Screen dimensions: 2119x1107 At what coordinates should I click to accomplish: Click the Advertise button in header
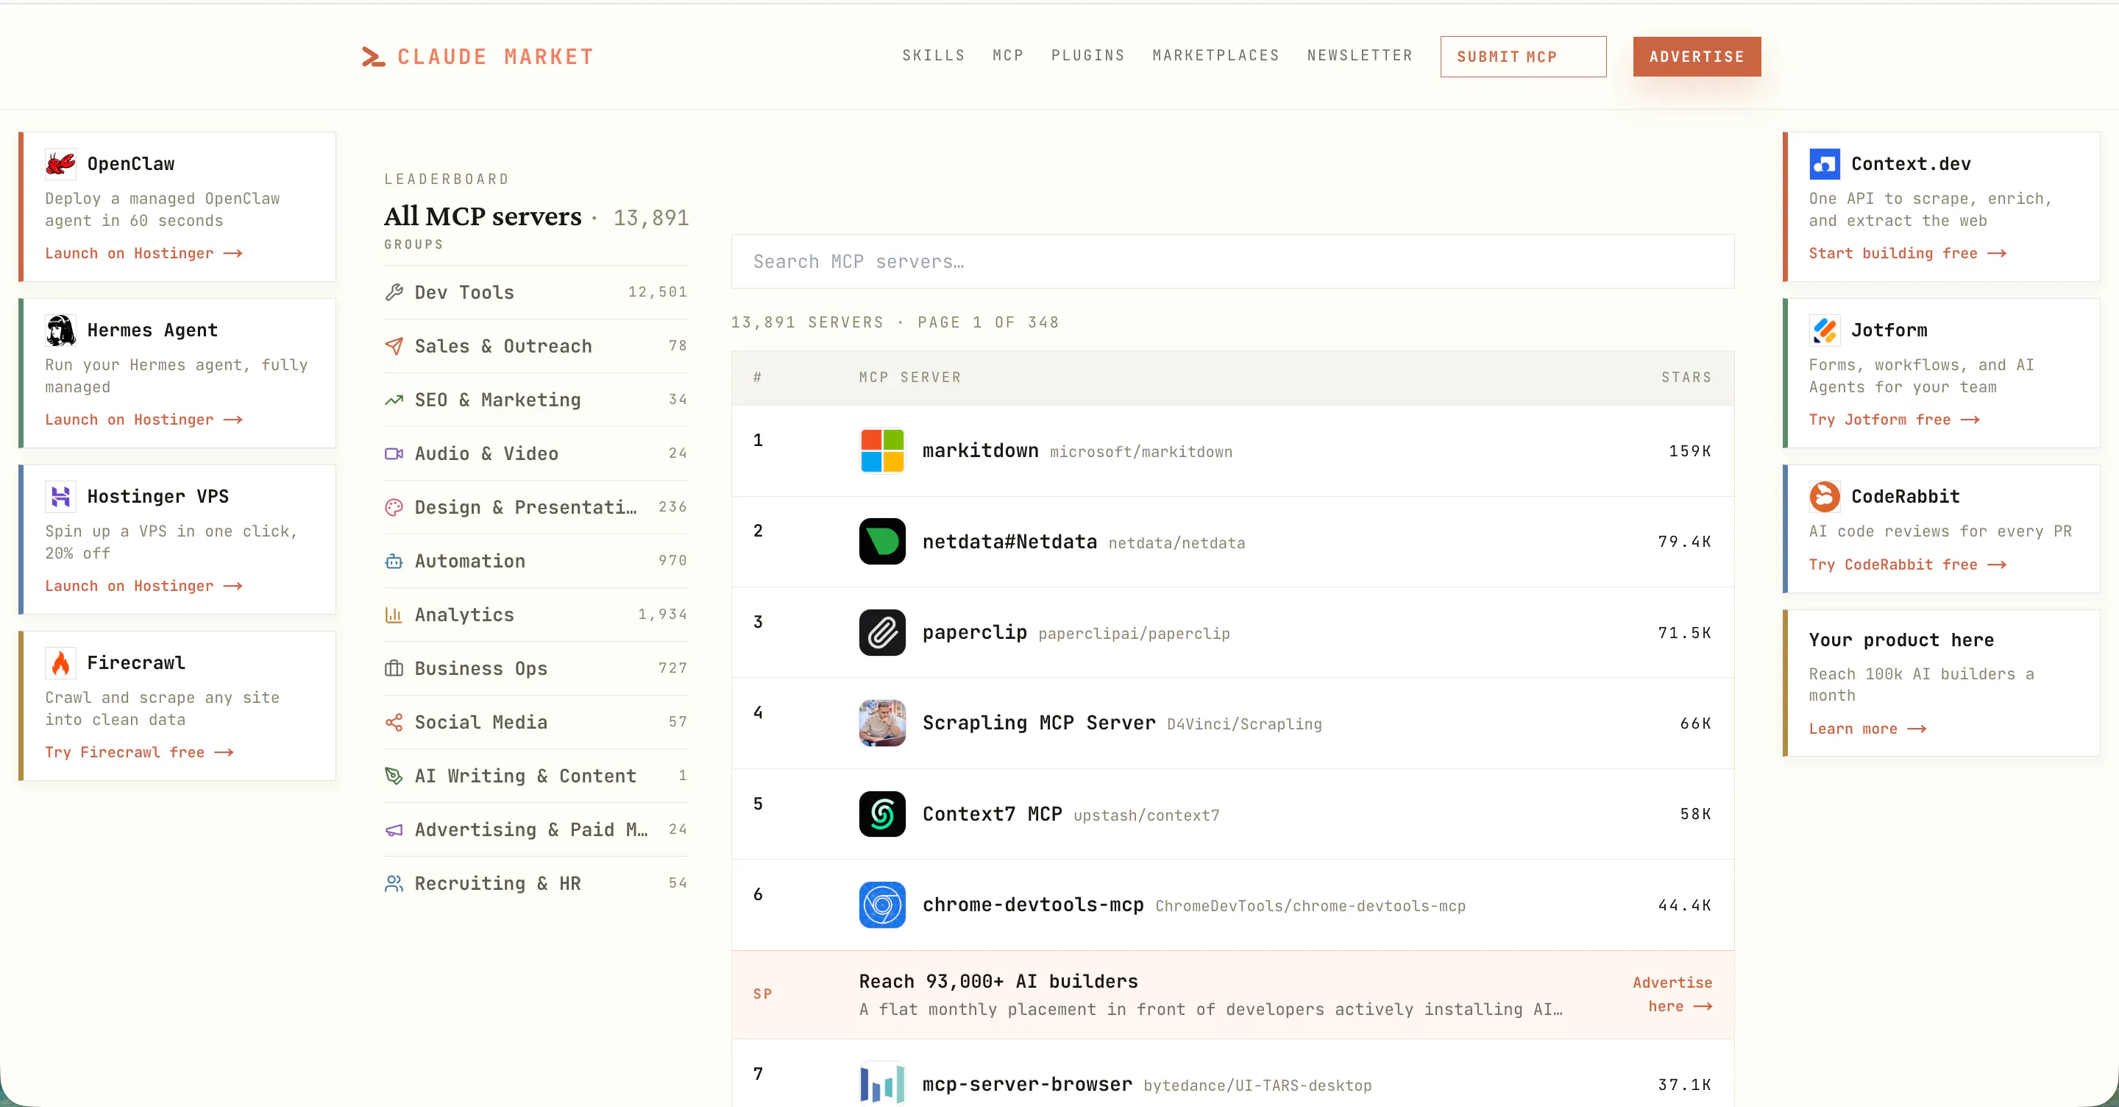coord(1696,57)
